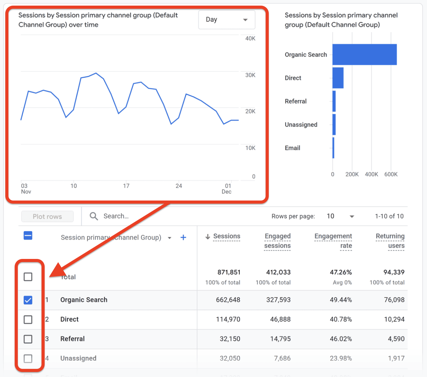Open the Day granularity dropdown
This screenshot has height=377, width=427.
pos(227,20)
